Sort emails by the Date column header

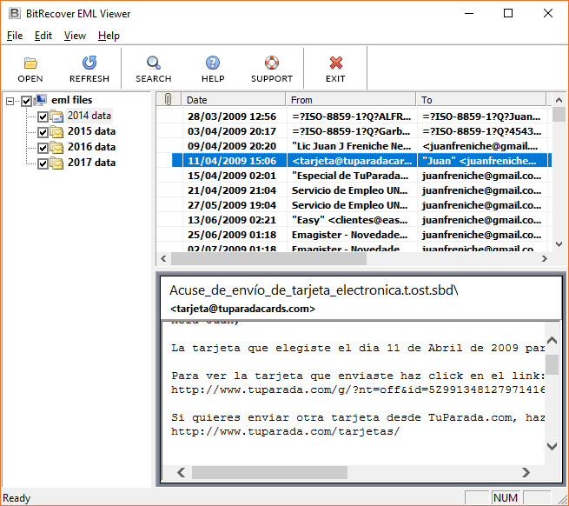[x=234, y=99]
